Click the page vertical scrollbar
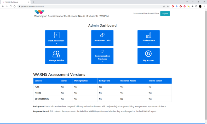The height and width of the screenshot is (124, 207). point(206,52)
